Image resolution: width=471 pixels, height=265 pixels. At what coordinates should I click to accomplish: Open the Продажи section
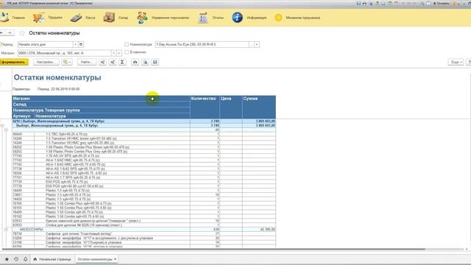point(47,18)
